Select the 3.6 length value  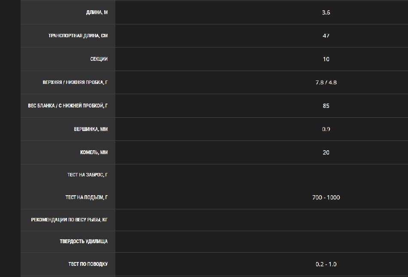click(x=326, y=12)
